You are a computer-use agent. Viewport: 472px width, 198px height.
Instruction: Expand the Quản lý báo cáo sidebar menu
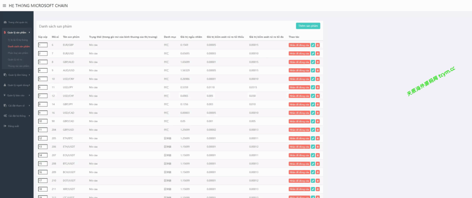click(x=17, y=95)
